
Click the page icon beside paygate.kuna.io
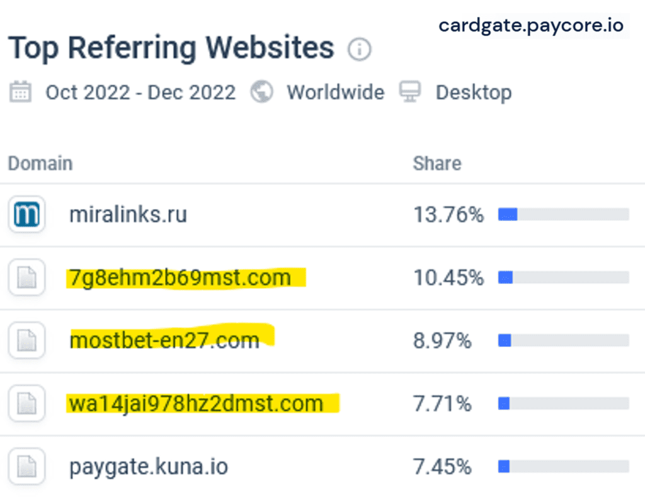(x=26, y=466)
